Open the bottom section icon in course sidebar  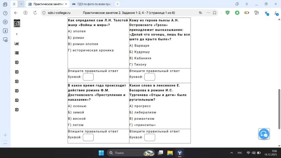17,110
